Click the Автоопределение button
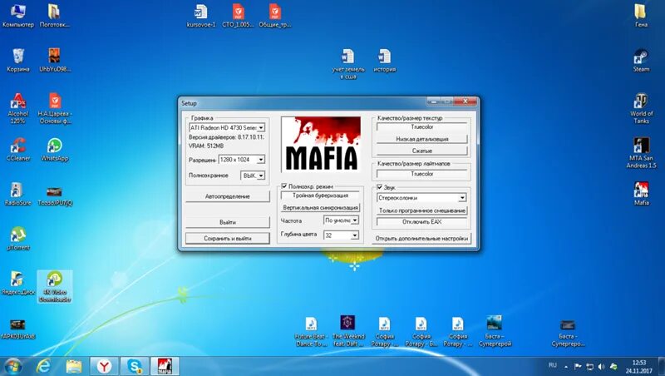Screen dimensions: 665x376 coord(227,196)
